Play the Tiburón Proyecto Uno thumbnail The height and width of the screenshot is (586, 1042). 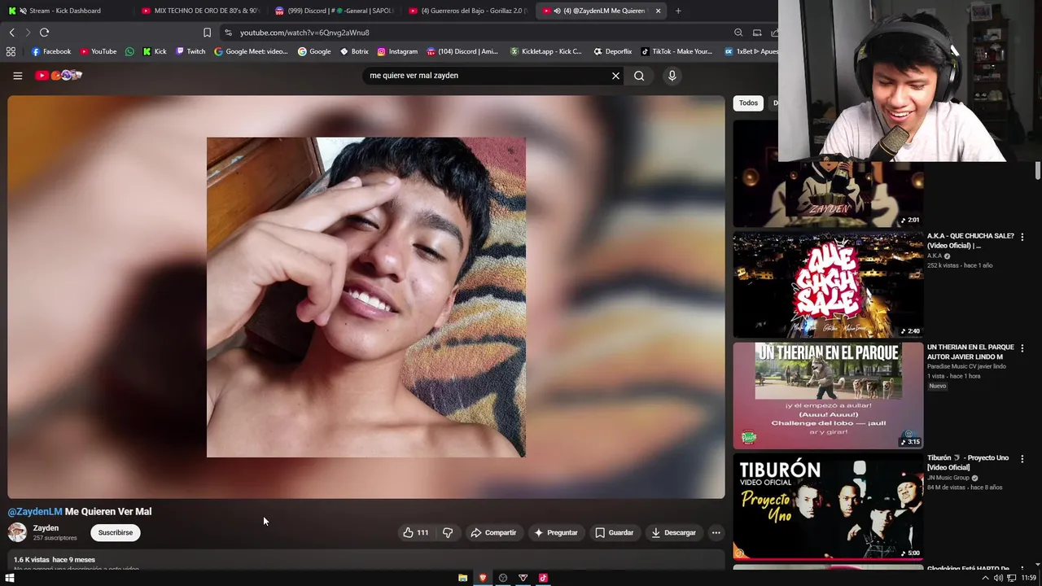(x=828, y=506)
